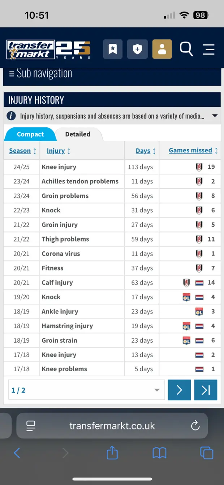Open the gold user profile icon
Image resolution: width=224 pixels, height=485 pixels.
[162, 49]
